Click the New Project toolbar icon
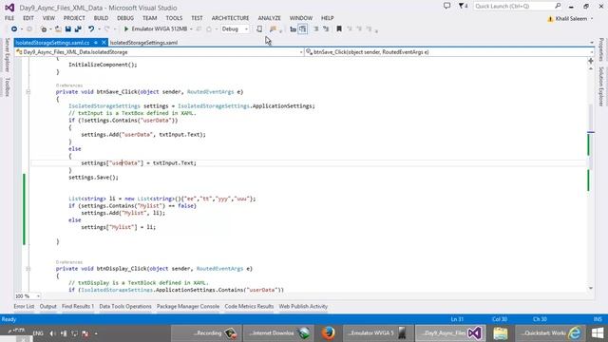The height and width of the screenshot is (342, 608). coord(44,29)
